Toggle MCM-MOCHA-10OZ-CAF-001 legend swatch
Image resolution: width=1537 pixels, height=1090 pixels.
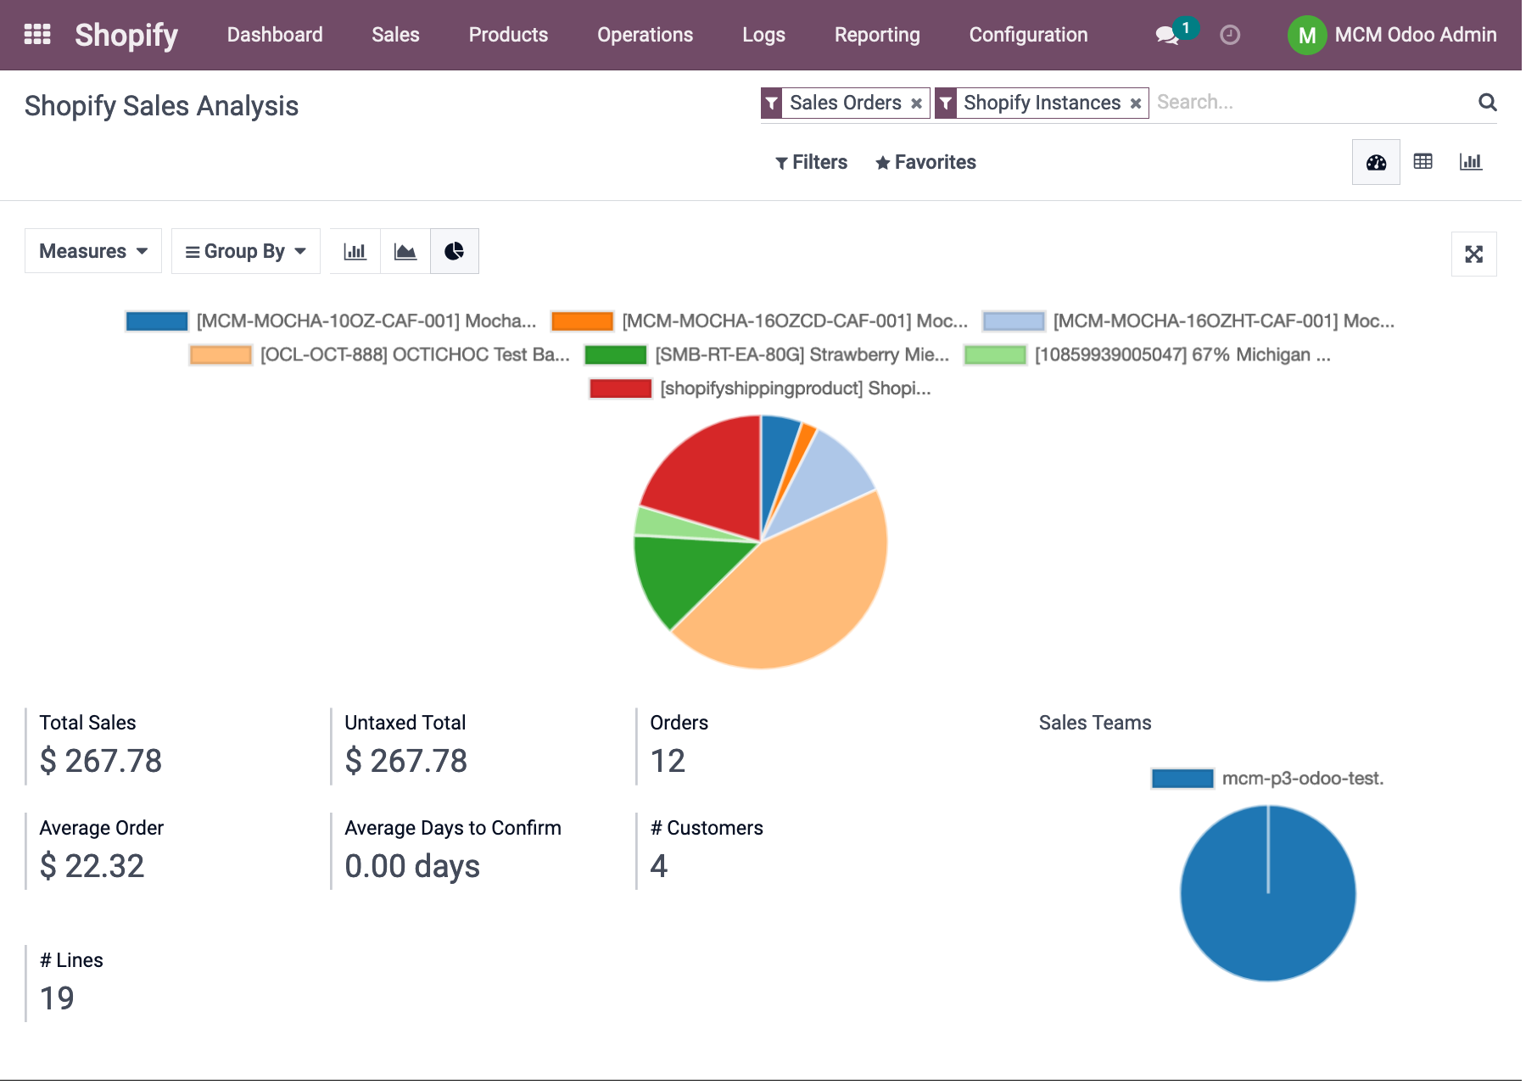pyautogui.click(x=157, y=321)
